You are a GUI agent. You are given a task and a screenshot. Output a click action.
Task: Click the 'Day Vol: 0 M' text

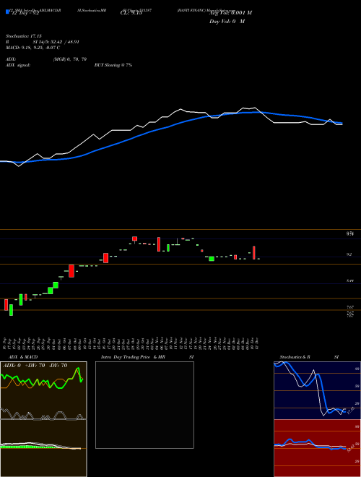pos(227,22)
